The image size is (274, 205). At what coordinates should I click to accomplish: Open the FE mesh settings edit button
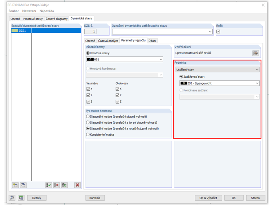point(256,53)
